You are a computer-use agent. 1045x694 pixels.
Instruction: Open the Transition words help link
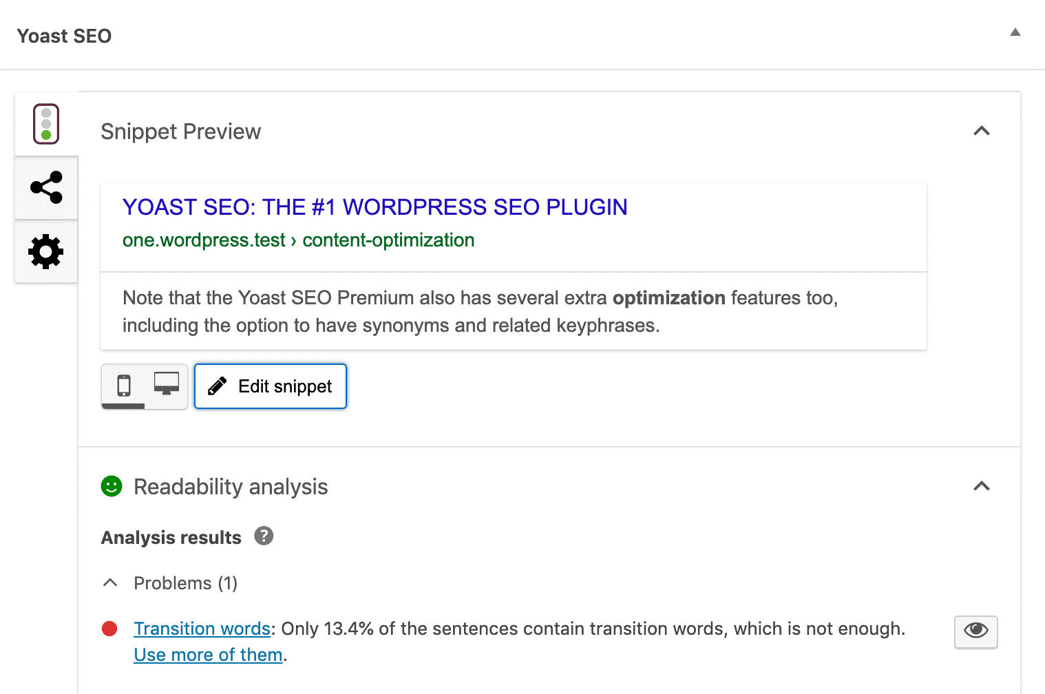point(201,628)
